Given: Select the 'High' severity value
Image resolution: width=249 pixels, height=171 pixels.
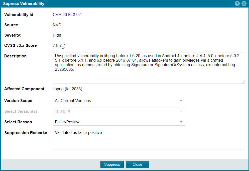Looking at the screenshot, I should [x=57, y=35].
